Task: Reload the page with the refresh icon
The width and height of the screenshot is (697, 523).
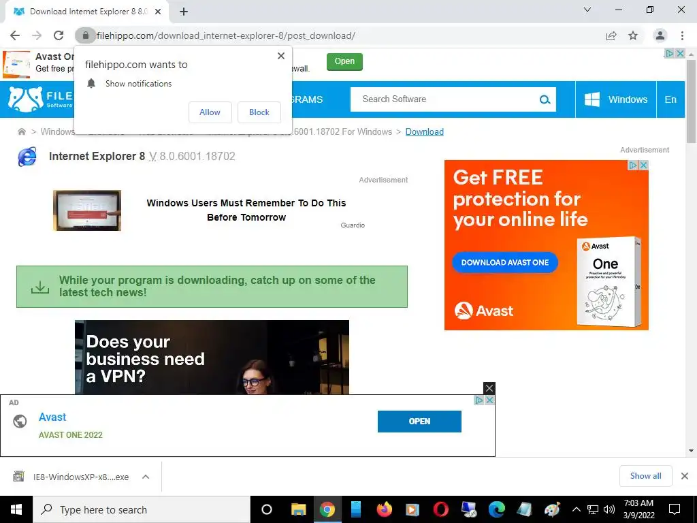Action: point(59,35)
